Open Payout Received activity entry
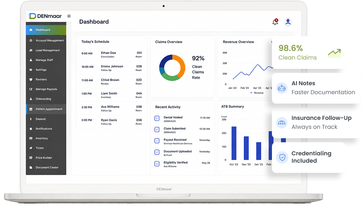 click(182, 141)
